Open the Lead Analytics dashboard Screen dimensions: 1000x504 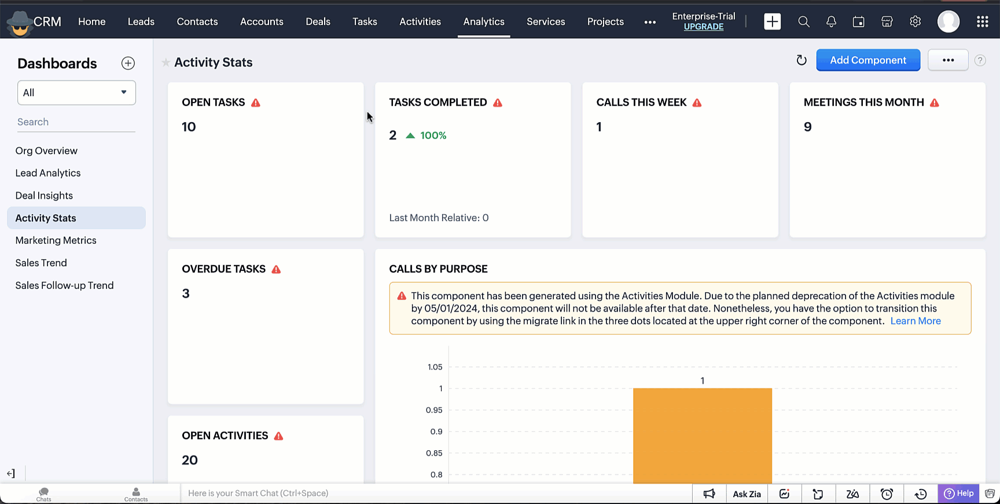pos(48,173)
